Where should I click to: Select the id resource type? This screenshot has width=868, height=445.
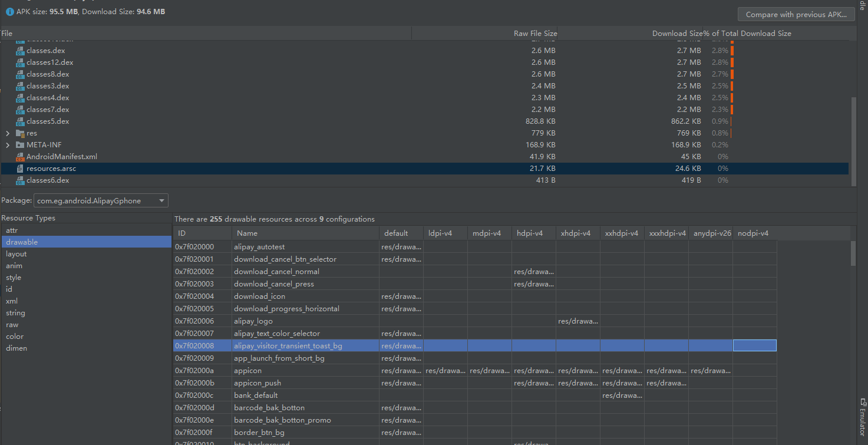[x=86, y=289]
